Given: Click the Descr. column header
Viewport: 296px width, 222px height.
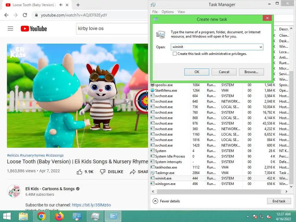Looking at the screenshot, I should (283, 29).
